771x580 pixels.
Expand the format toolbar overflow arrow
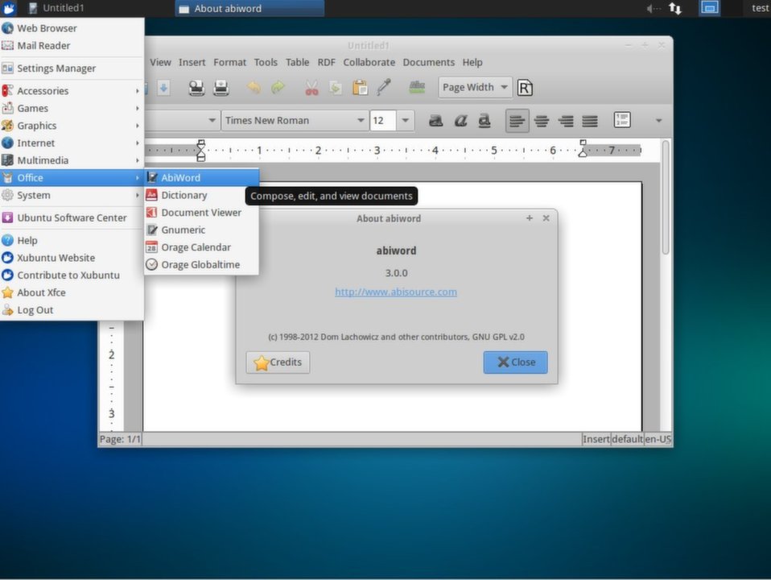(658, 121)
